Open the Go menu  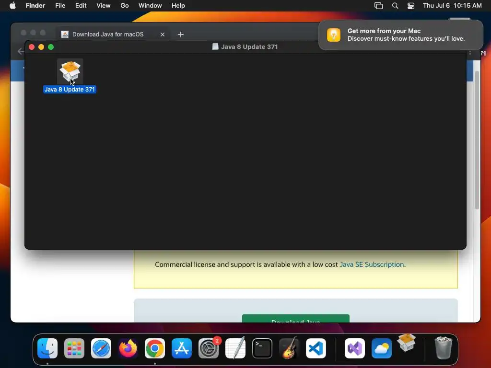[x=125, y=6]
